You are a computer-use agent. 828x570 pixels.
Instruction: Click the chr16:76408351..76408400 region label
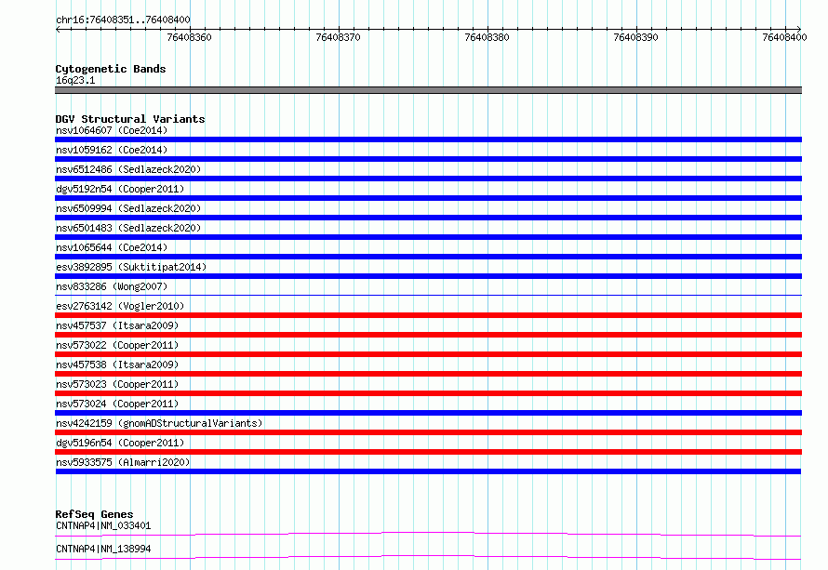click(123, 20)
